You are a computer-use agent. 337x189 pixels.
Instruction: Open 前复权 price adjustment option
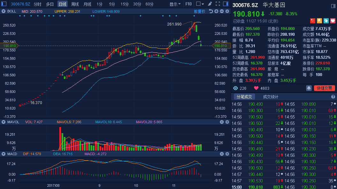199,11
